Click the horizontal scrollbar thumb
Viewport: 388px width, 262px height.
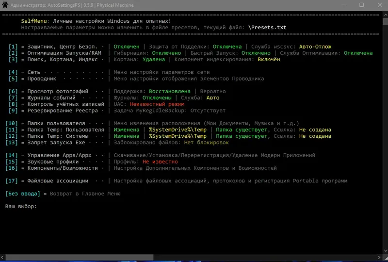point(80,257)
